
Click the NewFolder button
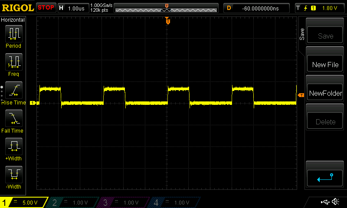(x=325, y=92)
